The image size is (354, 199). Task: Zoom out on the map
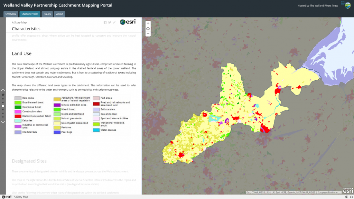[148, 34]
